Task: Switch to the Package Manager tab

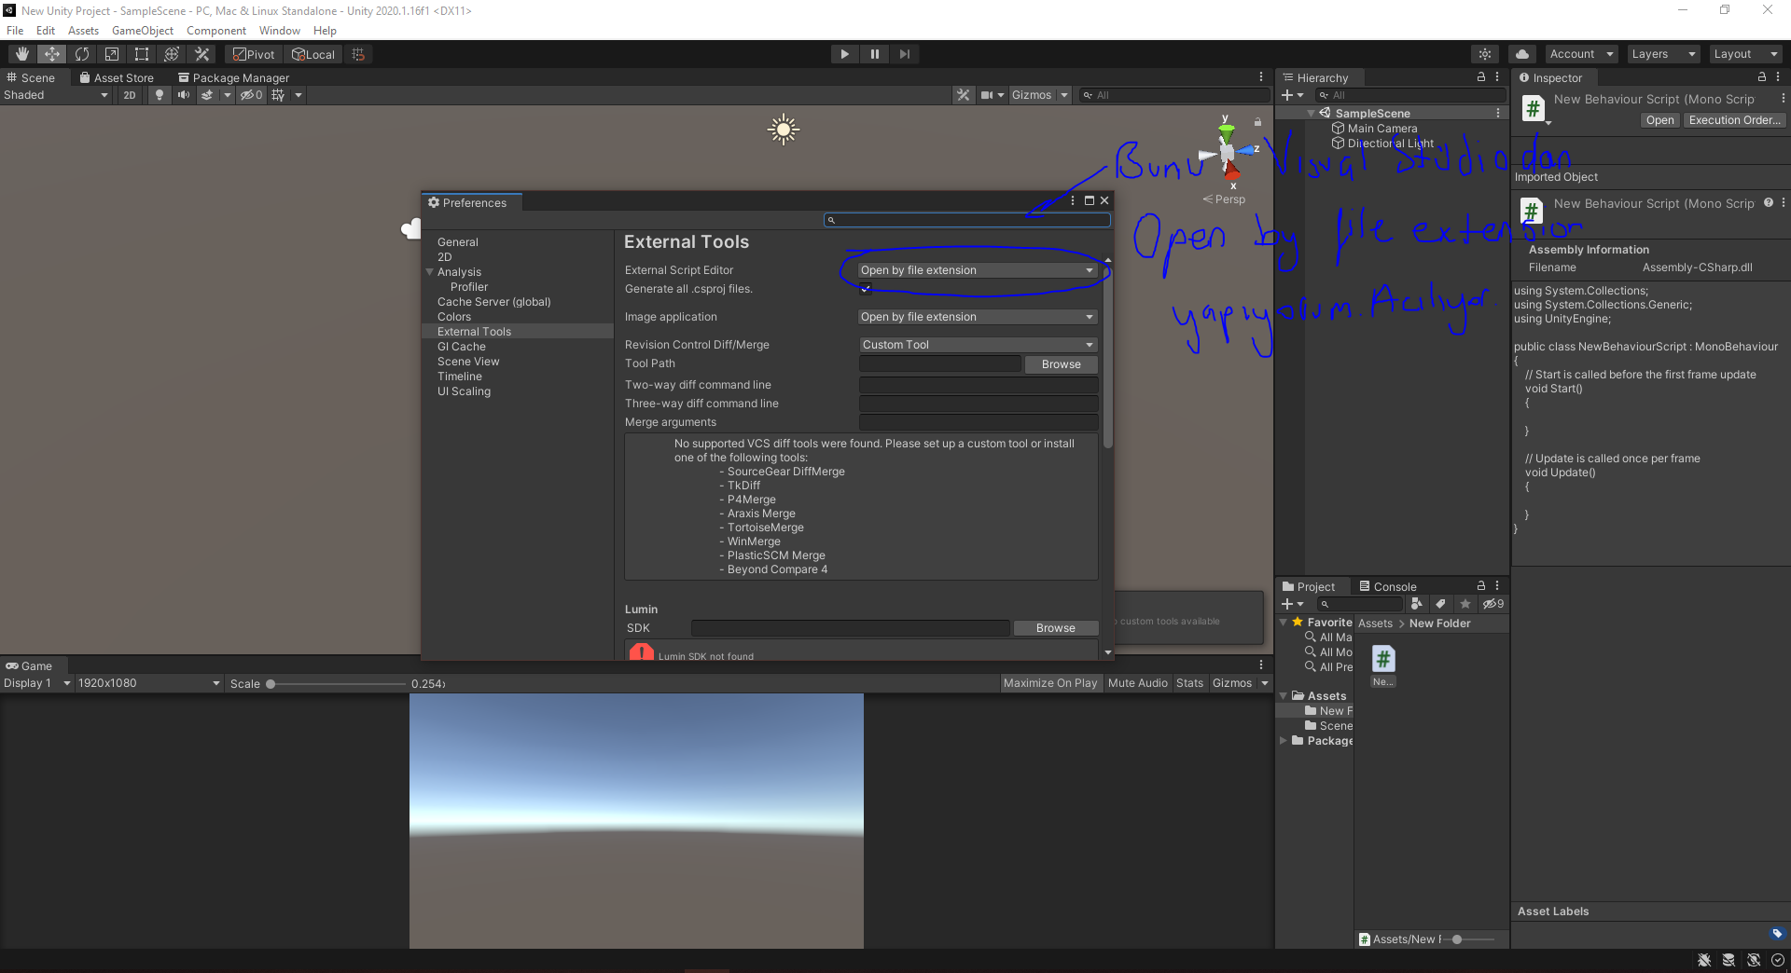Action: [x=234, y=78]
